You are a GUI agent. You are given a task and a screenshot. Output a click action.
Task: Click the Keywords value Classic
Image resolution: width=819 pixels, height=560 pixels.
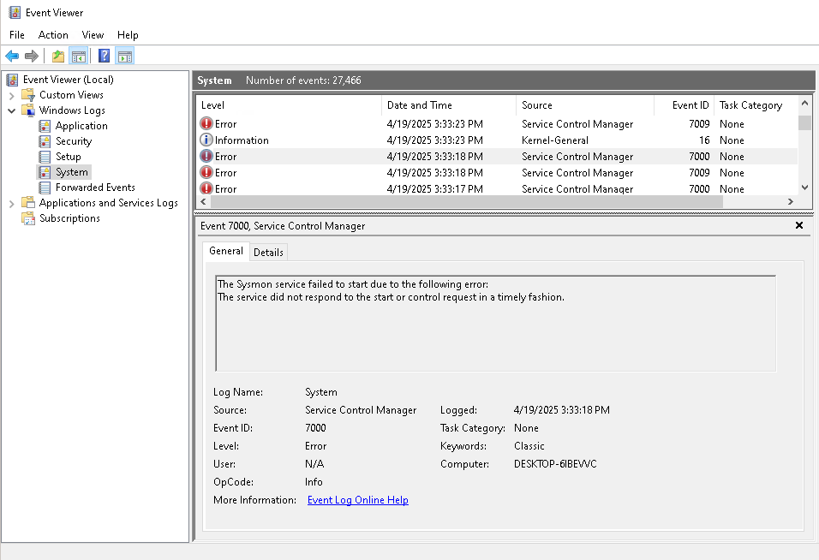[x=529, y=446]
